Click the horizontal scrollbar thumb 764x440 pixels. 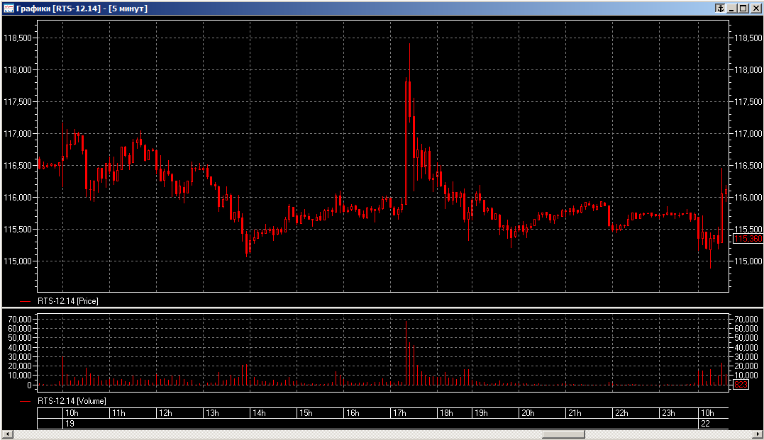pyautogui.click(x=563, y=434)
